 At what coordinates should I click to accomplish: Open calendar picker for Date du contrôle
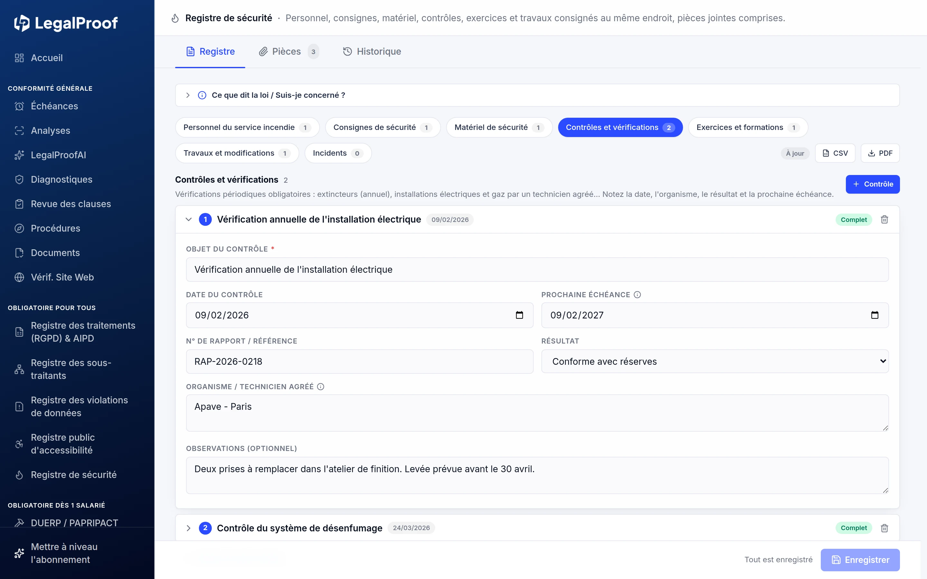tap(520, 315)
